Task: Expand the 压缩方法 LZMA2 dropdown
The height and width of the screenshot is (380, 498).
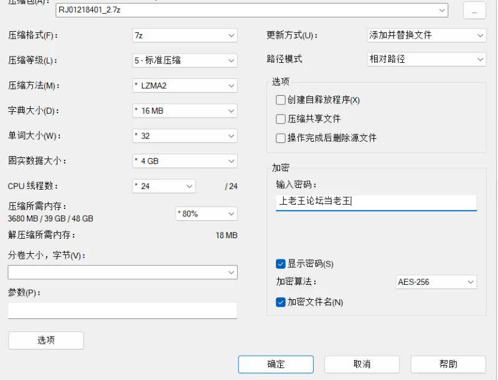Action: pos(185,86)
